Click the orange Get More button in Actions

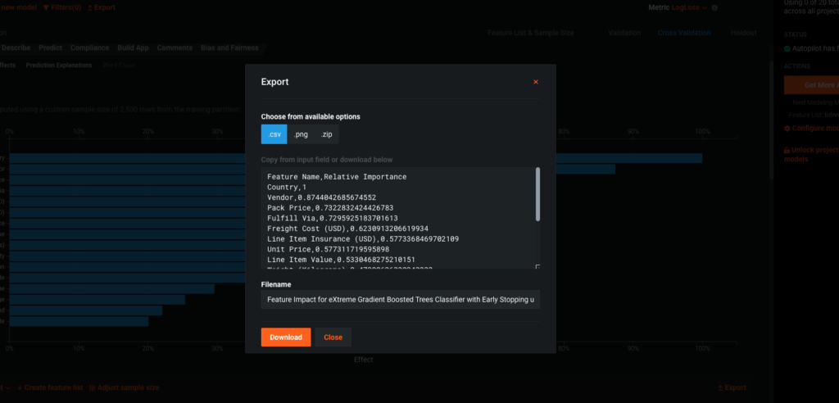tap(811, 85)
